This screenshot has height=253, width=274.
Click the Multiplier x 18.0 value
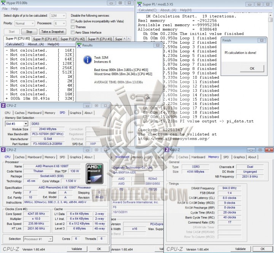point(36,219)
